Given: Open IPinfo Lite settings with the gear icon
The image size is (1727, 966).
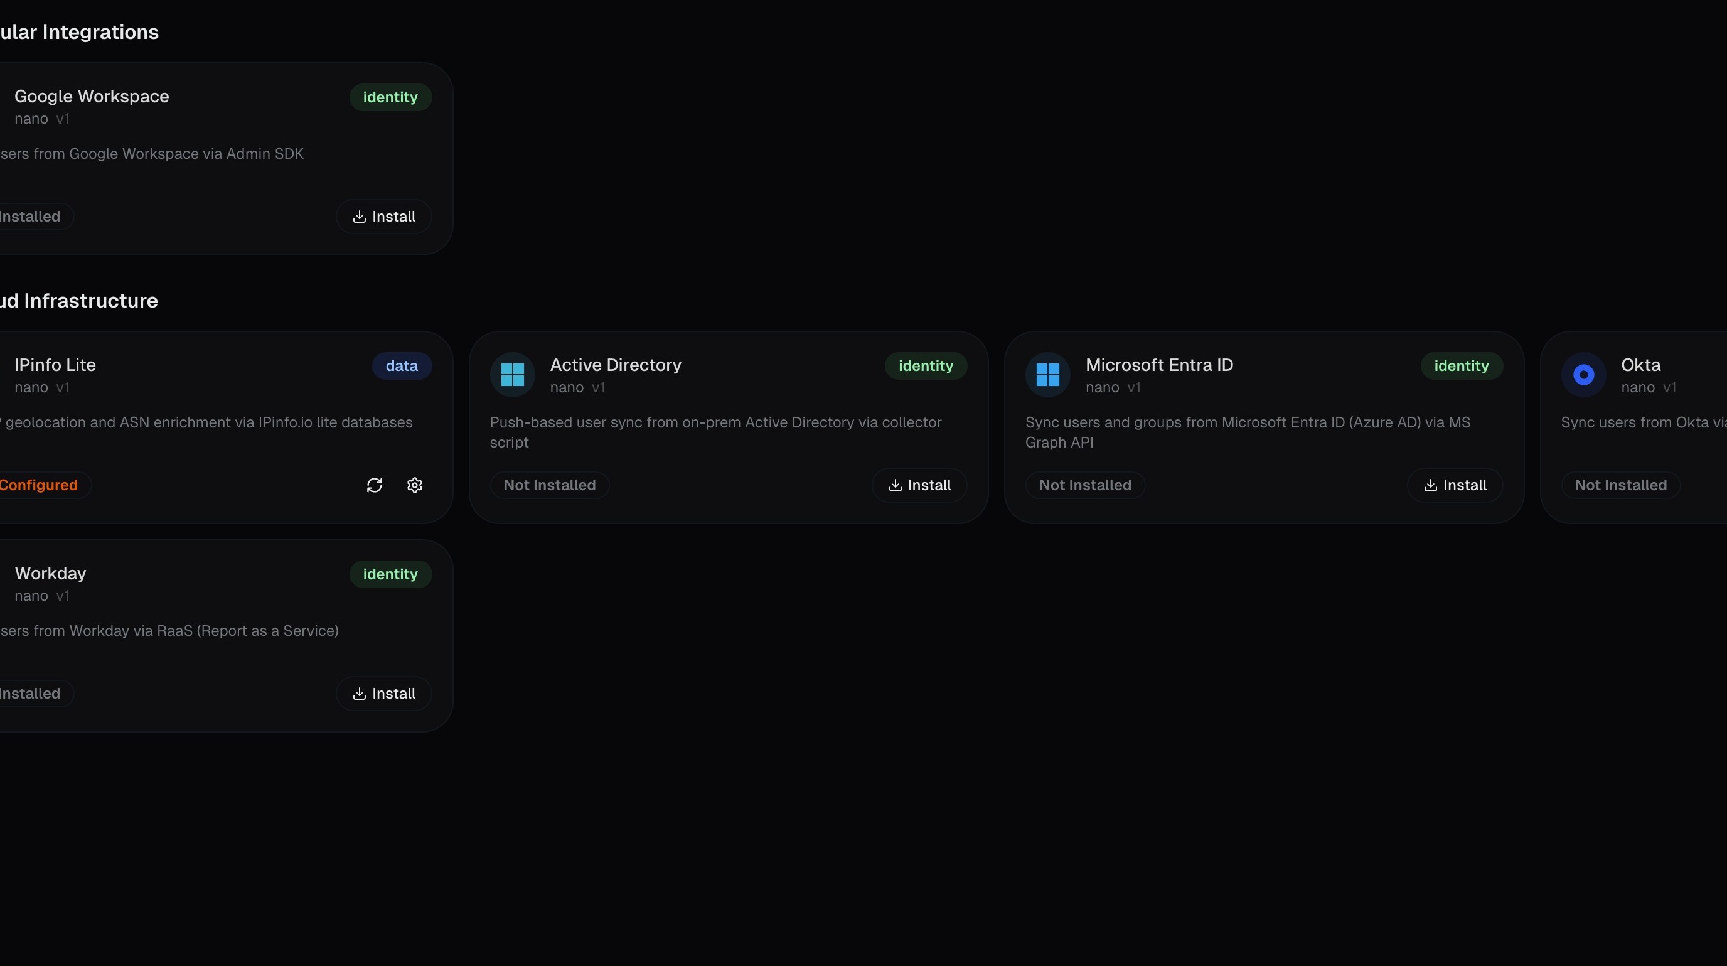Looking at the screenshot, I should tap(414, 485).
